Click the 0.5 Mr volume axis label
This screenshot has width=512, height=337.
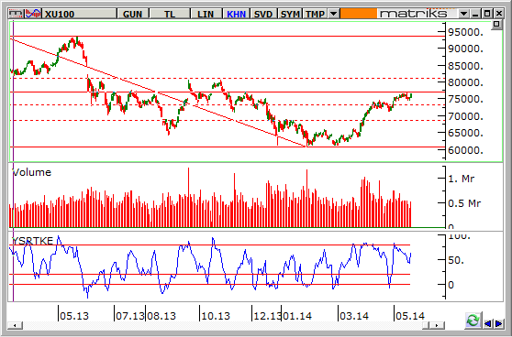(x=464, y=203)
